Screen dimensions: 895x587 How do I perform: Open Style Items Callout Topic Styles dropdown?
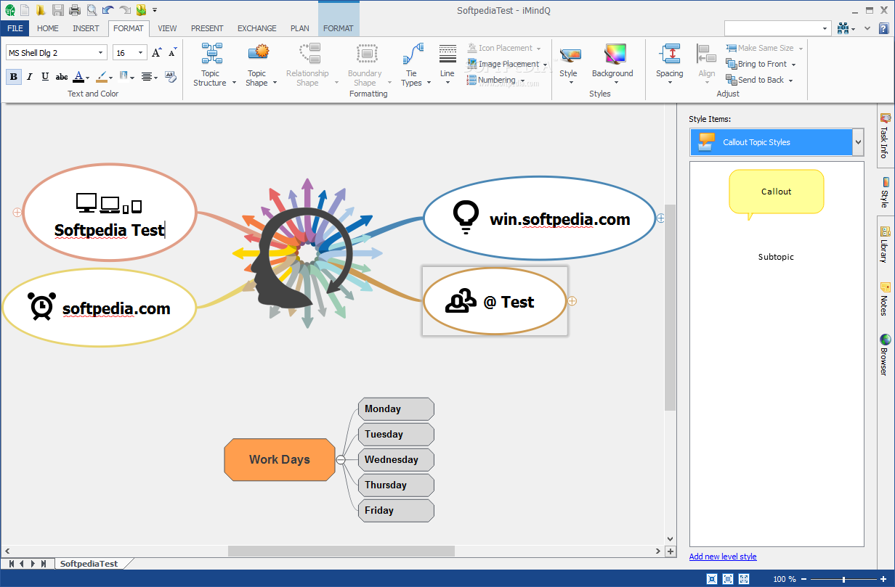pos(857,142)
